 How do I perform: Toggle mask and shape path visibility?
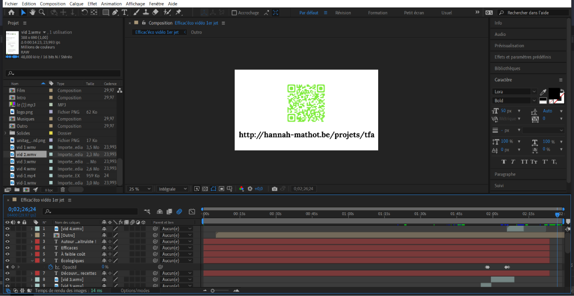[213, 189]
